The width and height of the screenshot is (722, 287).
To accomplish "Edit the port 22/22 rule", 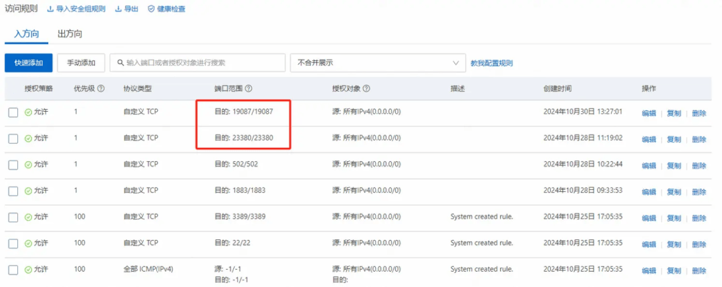I will [x=648, y=244].
